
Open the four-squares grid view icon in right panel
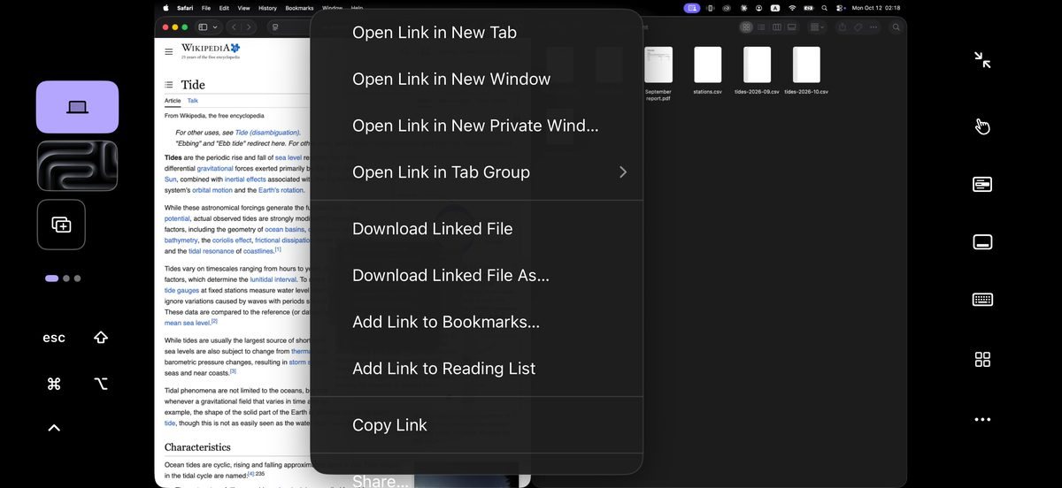click(982, 359)
